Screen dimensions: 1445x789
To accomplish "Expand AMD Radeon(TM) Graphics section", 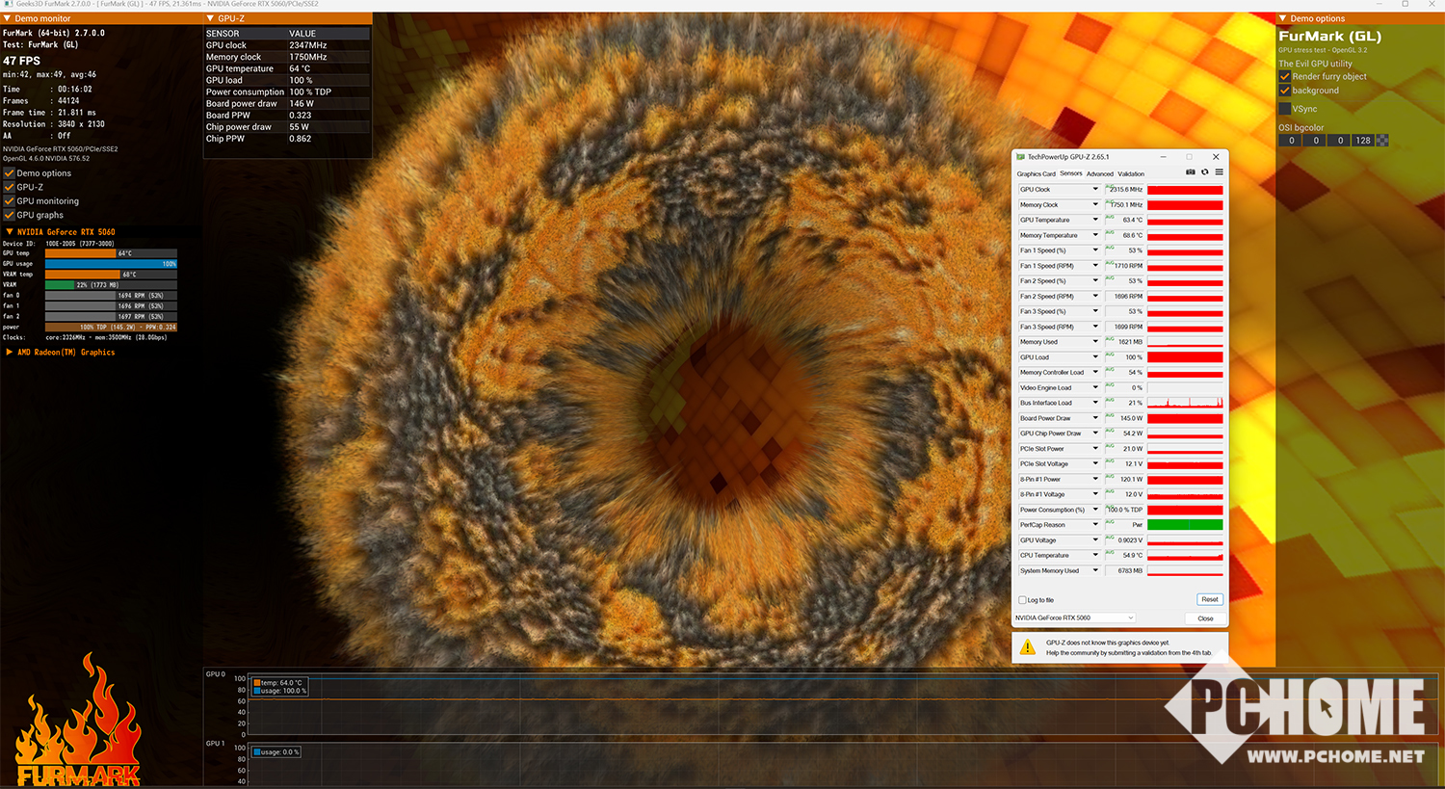I will (10, 353).
